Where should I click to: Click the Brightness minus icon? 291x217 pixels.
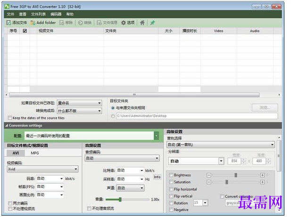209,175
